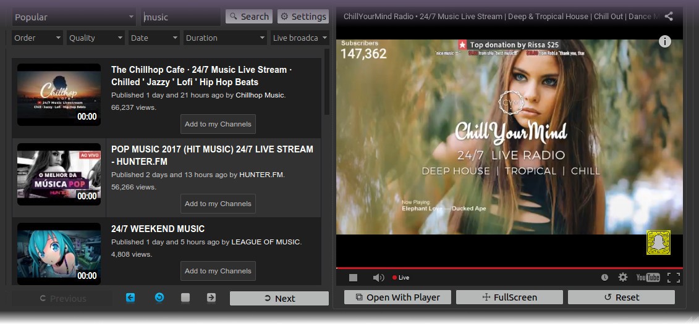699x324 pixels.
Task: Open the 24/7 WEEKEND MUSIC anime thumbnail
Action: [59, 254]
